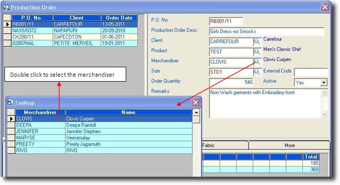Click order date 20-09-2010
The height and width of the screenshot is (185, 340).
[x=119, y=31]
